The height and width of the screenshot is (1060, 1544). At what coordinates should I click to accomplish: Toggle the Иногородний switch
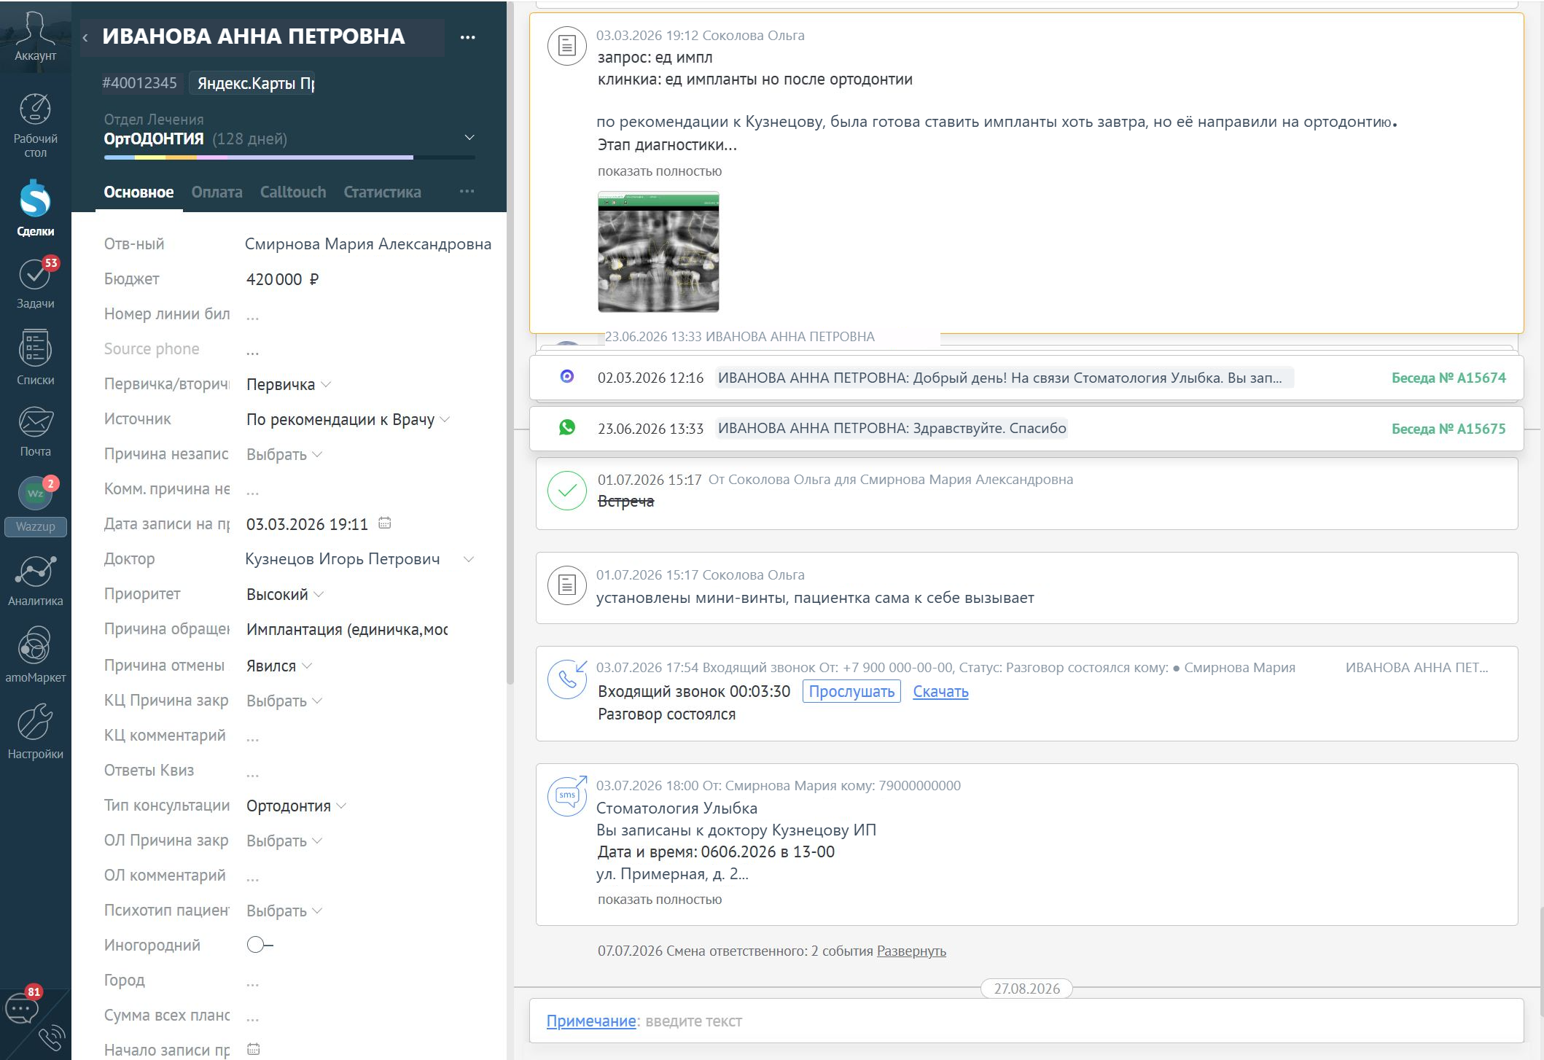(260, 945)
